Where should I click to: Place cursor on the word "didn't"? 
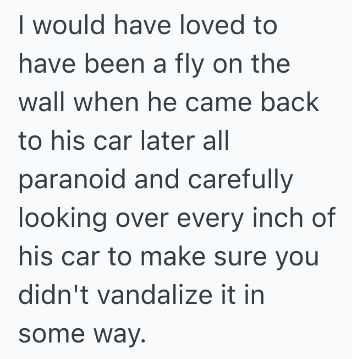point(48,295)
